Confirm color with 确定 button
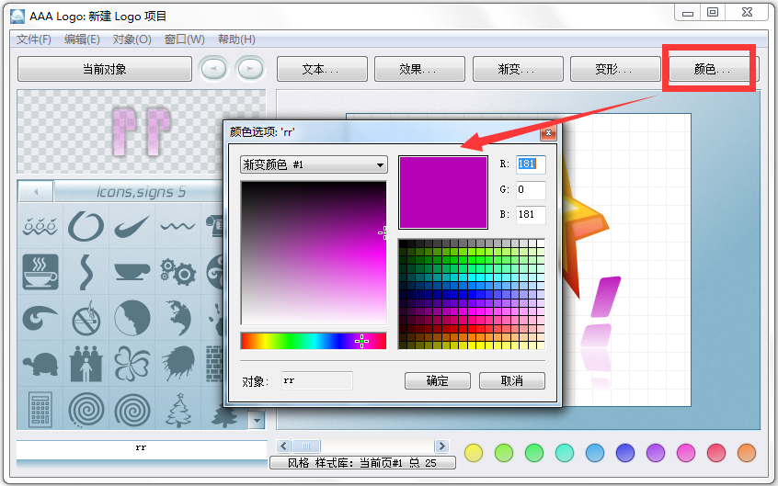Image resolution: width=778 pixels, height=486 pixels. [x=438, y=380]
